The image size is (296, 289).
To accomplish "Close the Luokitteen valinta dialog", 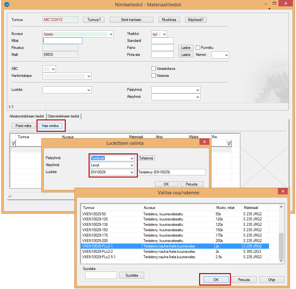I will pyautogui.click(x=204, y=142).
